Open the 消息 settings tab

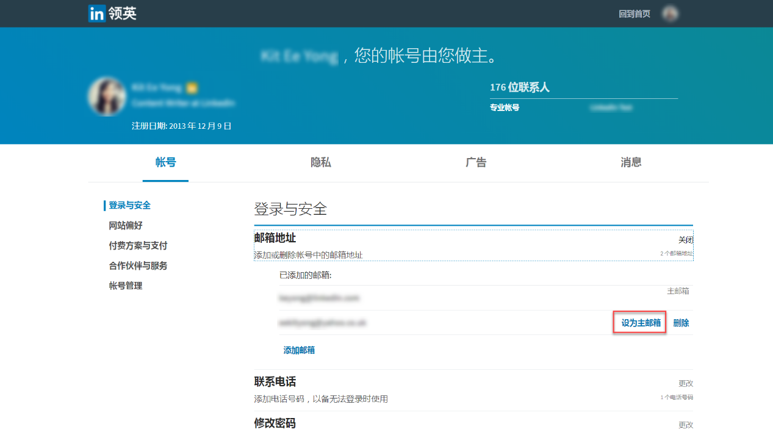(x=630, y=163)
